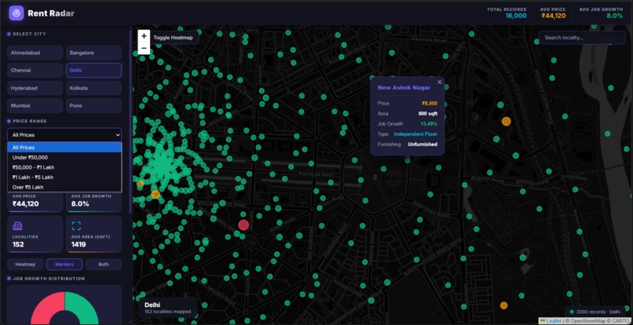The width and height of the screenshot is (633, 325).
Task: Select Delhi city
Action: click(x=93, y=70)
